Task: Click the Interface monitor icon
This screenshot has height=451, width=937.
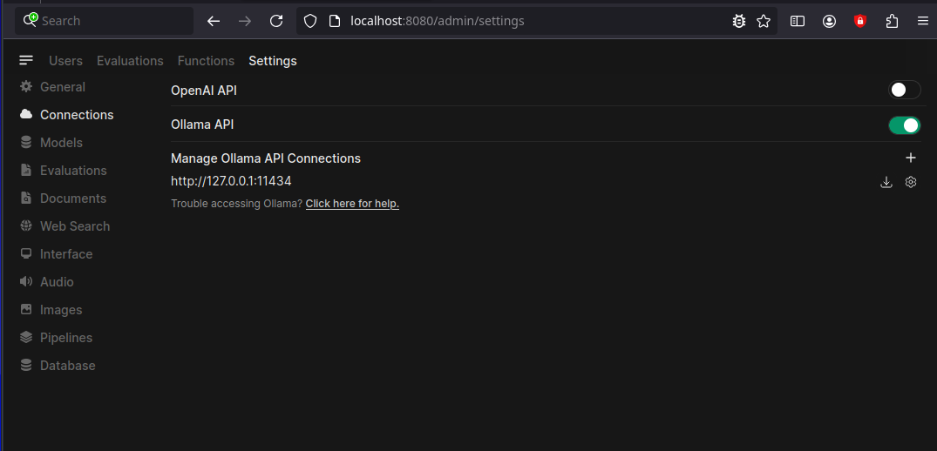Action: pos(25,253)
